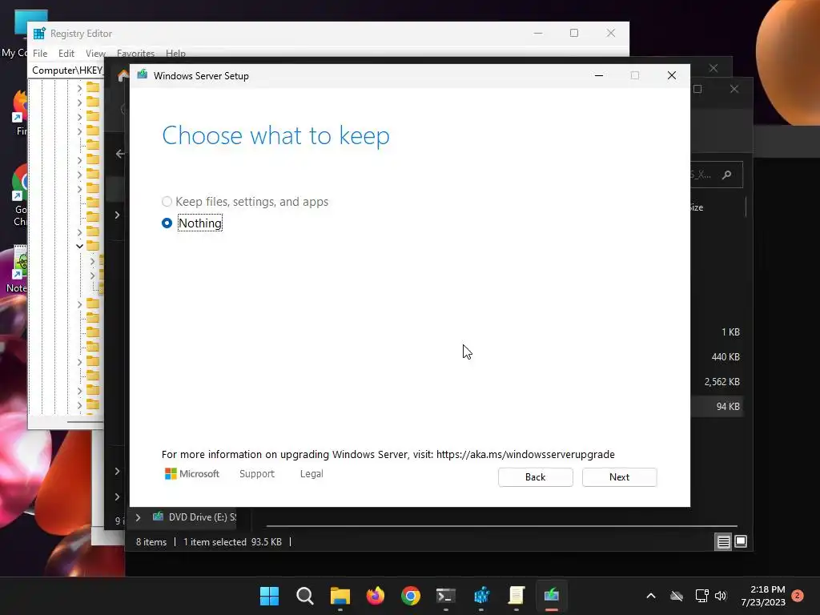The image size is (820, 615).
Task: Show hidden system tray icons
Action: coord(651,596)
